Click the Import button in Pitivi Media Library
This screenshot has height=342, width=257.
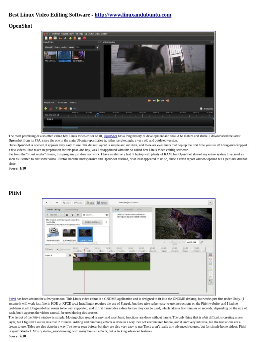click(52, 215)
